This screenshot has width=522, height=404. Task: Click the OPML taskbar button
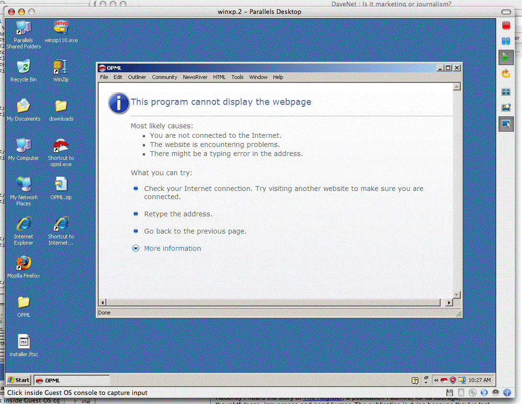71,380
